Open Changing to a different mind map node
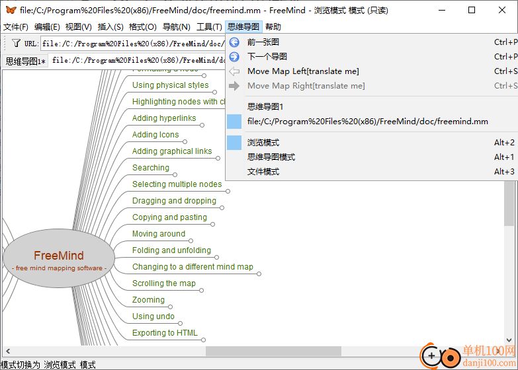 point(193,267)
